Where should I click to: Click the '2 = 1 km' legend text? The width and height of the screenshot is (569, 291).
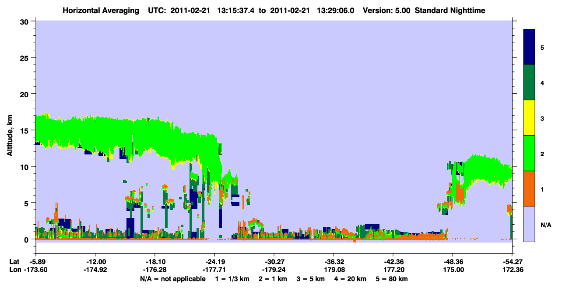point(273,279)
